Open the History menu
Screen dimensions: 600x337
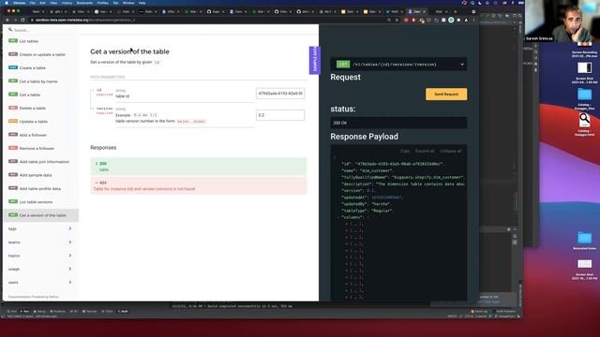click(67, 3)
